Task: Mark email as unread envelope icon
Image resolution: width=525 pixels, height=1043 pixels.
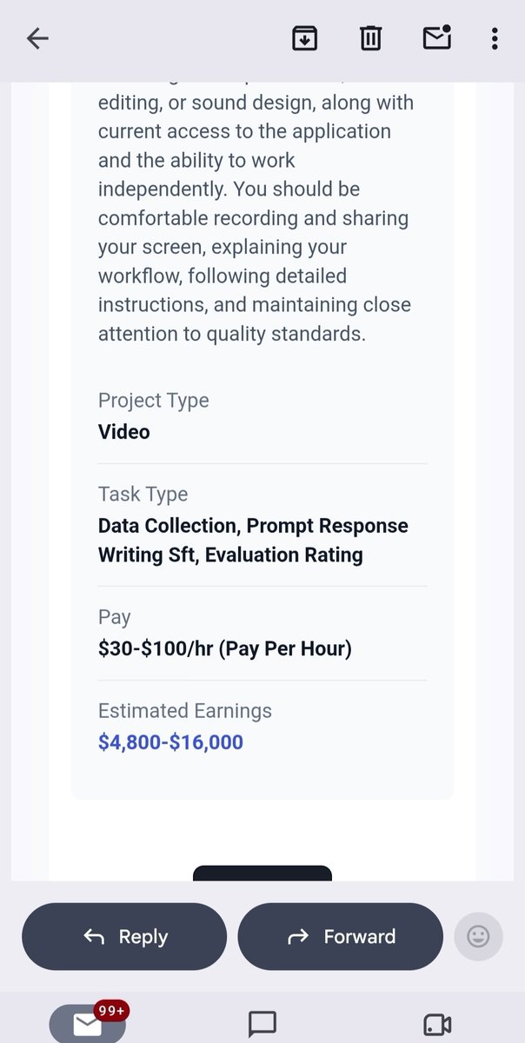Action: click(435, 37)
